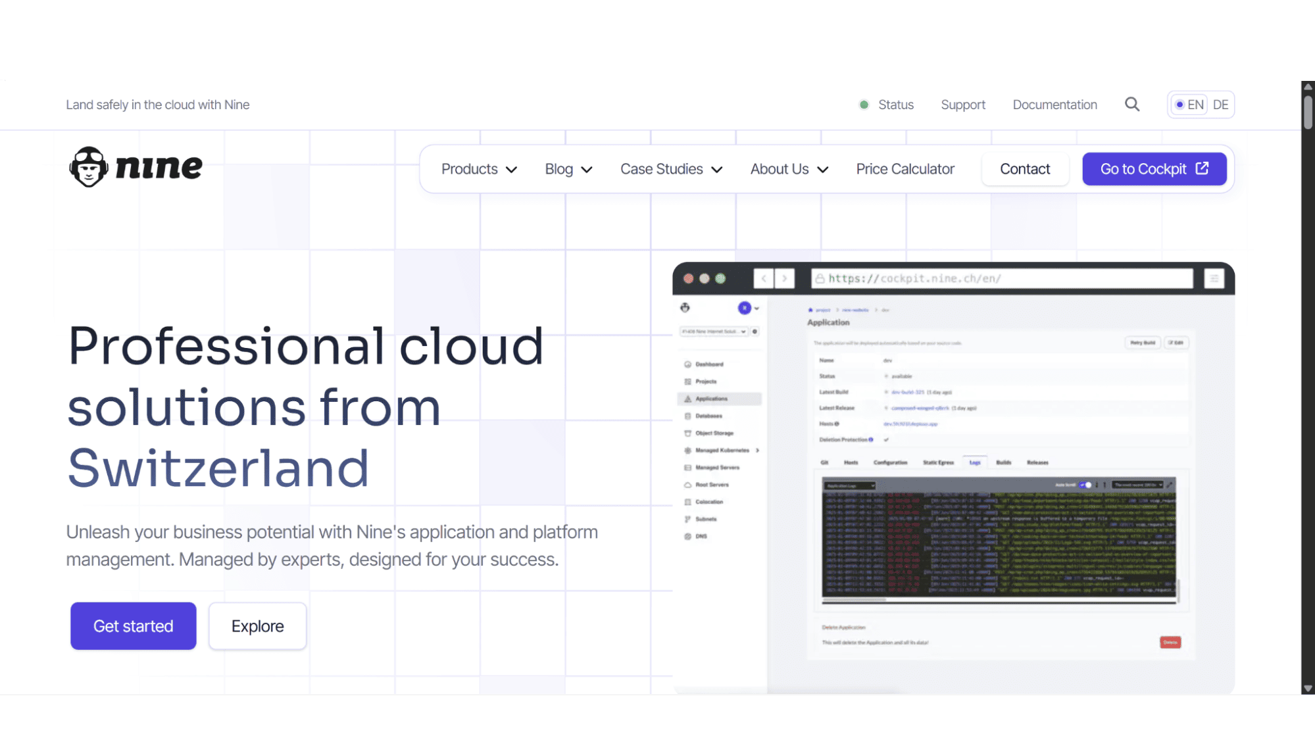The height and width of the screenshot is (740, 1315).
Task: Open the organization selector in the cockpit sidebar
Action: [x=714, y=332]
